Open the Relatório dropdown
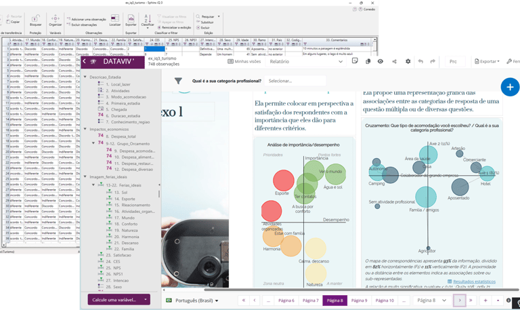 [305, 62]
